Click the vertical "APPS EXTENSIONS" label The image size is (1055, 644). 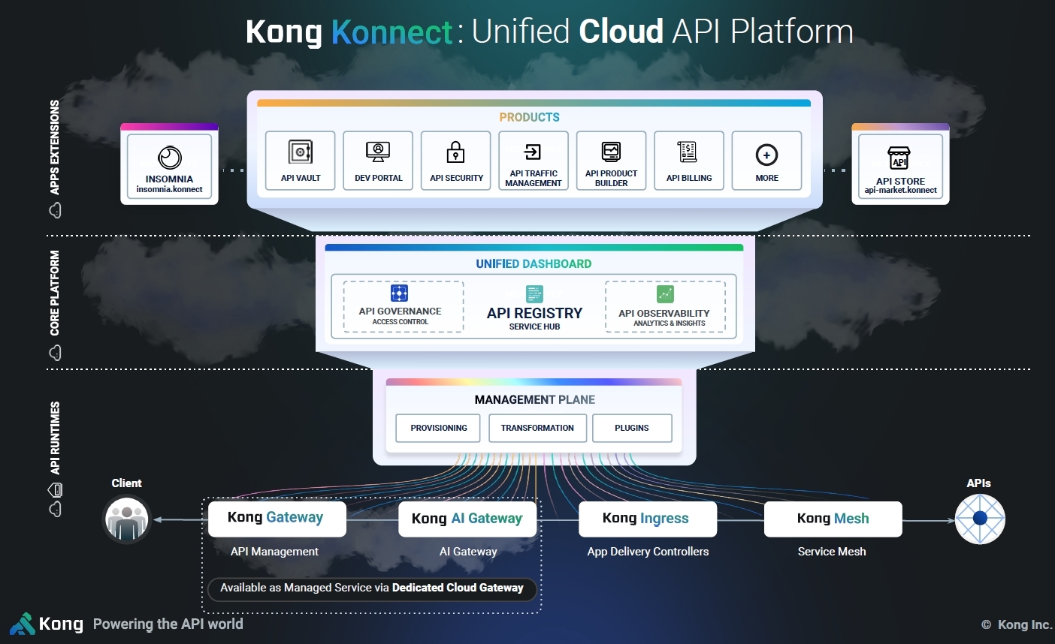pos(55,147)
